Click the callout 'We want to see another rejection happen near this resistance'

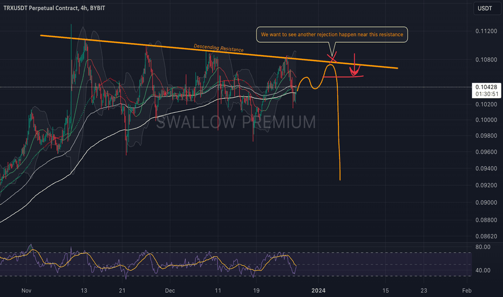pyautogui.click(x=332, y=35)
